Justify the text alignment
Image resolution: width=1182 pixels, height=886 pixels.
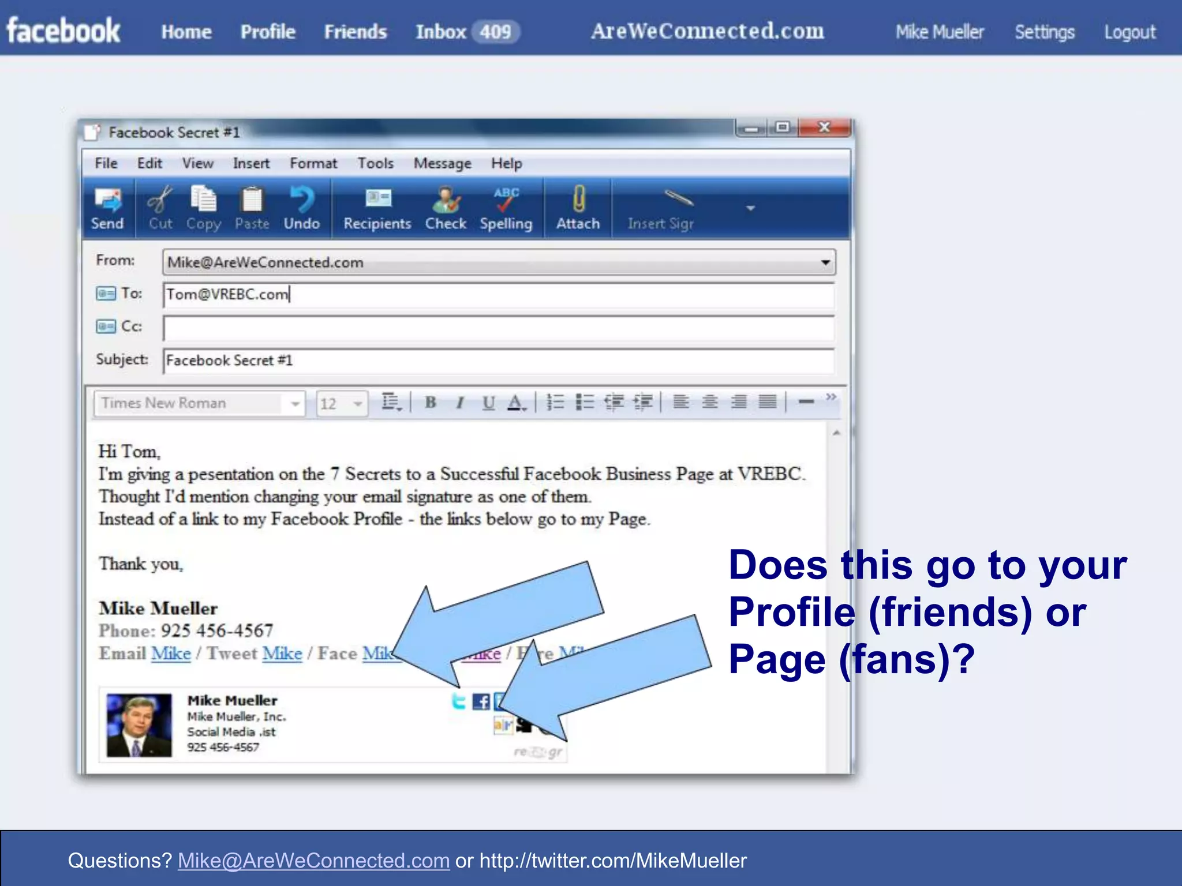pos(768,401)
